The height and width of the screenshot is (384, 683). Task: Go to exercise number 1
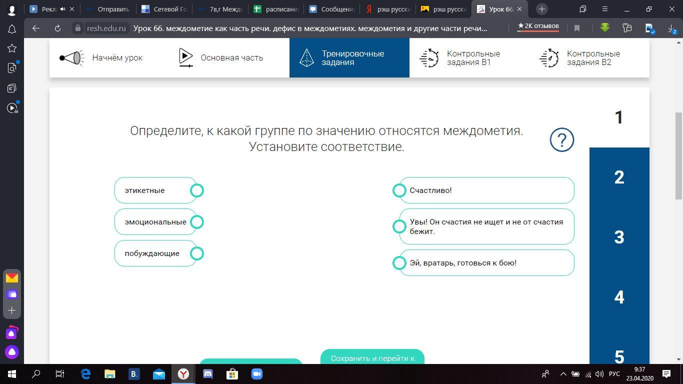(619, 117)
